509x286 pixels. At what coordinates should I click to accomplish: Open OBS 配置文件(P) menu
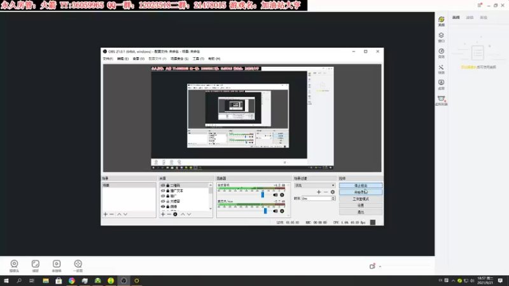pyautogui.click(x=157, y=58)
